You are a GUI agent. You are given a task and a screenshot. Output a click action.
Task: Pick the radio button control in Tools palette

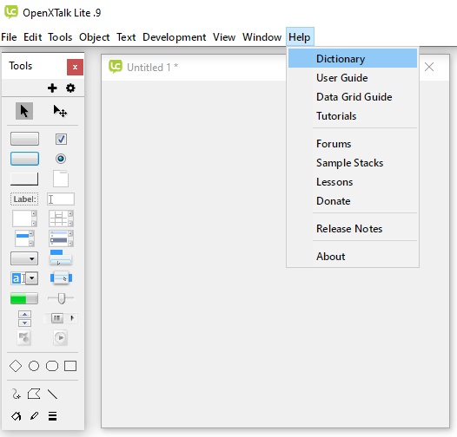(61, 159)
